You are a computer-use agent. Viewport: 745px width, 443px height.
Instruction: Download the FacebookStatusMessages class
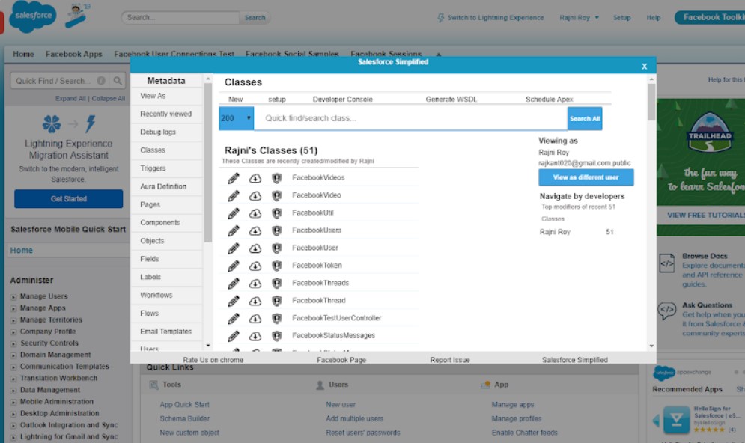point(255,336)
